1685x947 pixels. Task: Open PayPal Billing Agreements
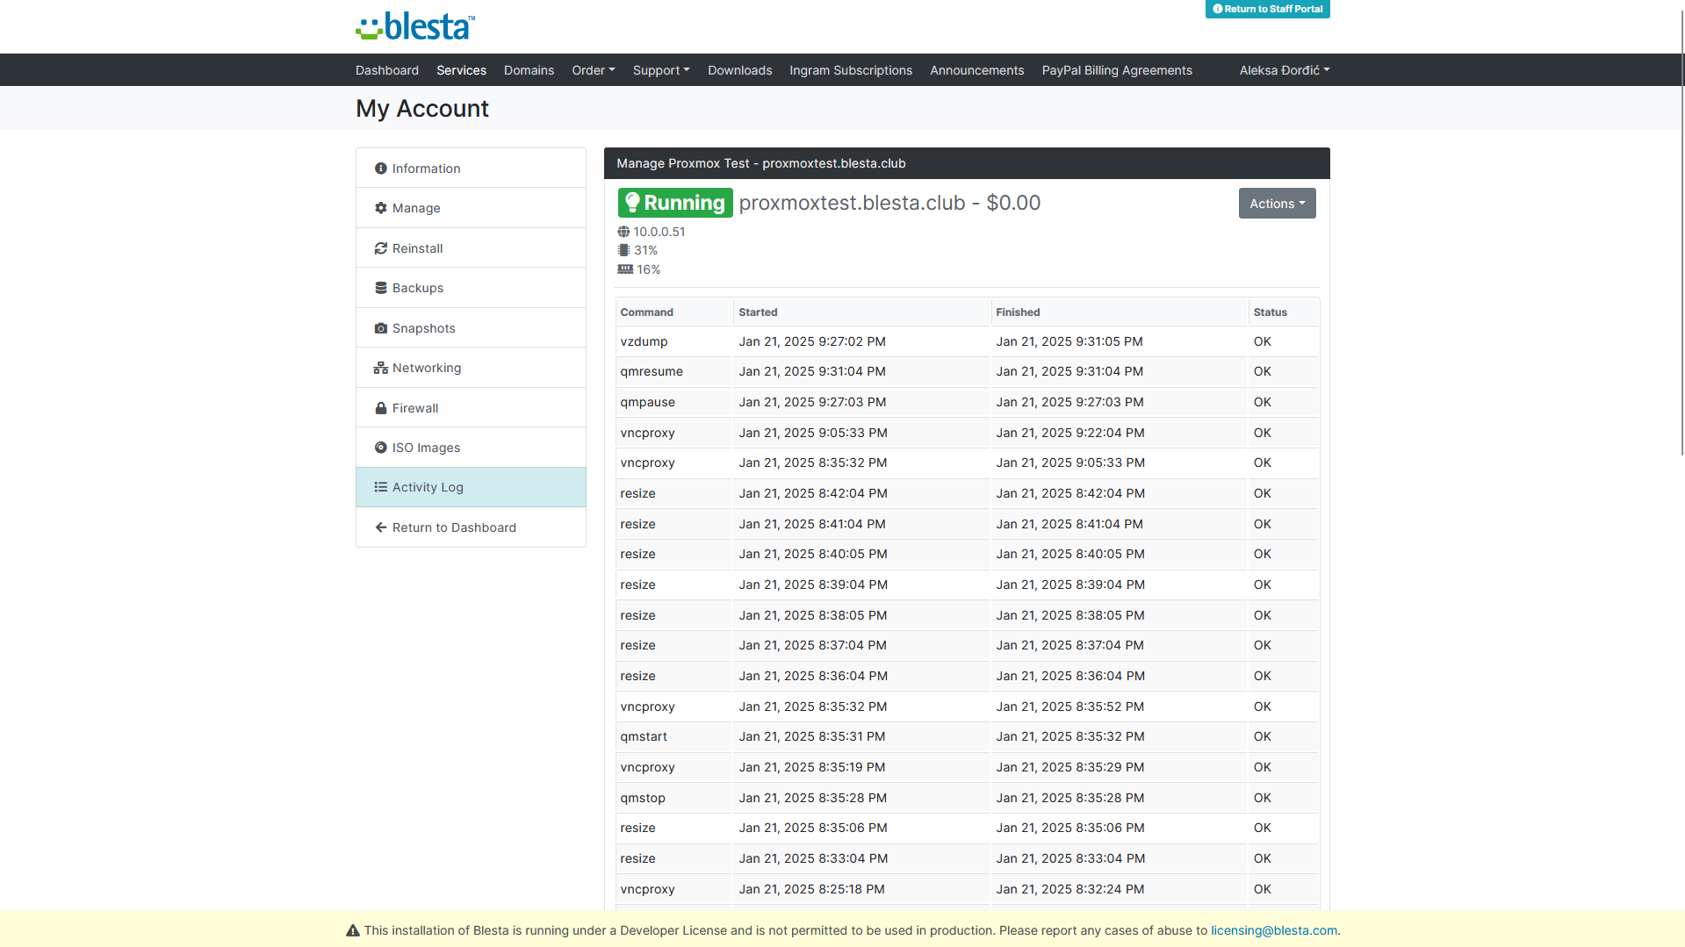[1117, 70]
